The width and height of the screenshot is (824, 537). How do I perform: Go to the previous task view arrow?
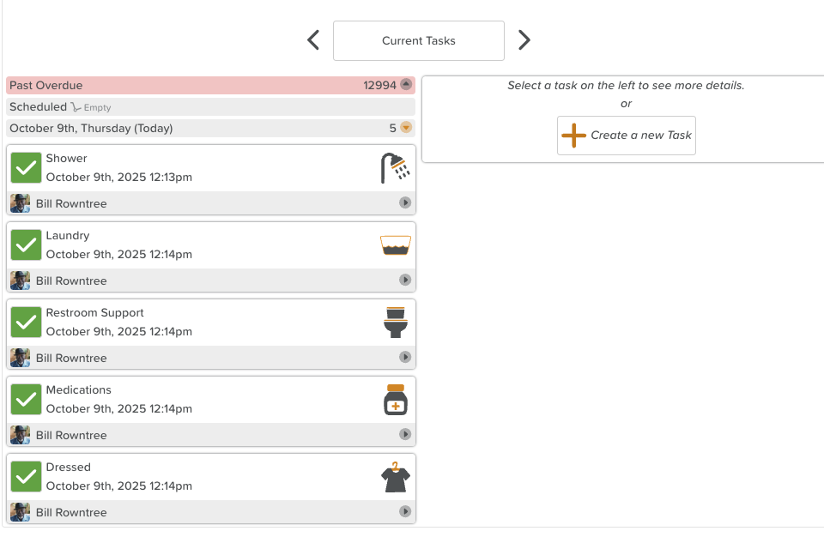coord(313,40)
